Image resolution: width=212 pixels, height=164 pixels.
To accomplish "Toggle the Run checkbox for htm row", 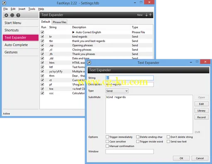I will [42, 63].
